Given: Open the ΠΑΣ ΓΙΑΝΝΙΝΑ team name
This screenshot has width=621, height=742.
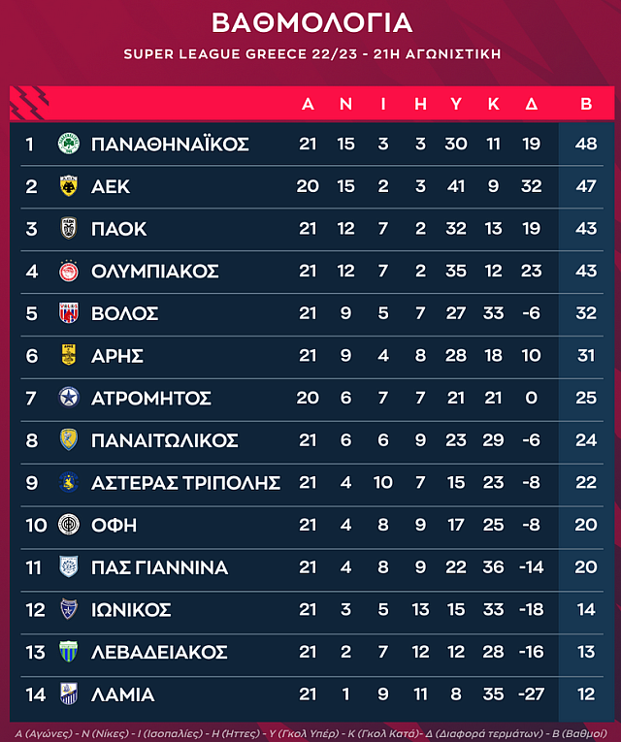Looking at the screenshot, I should [159, 567].
